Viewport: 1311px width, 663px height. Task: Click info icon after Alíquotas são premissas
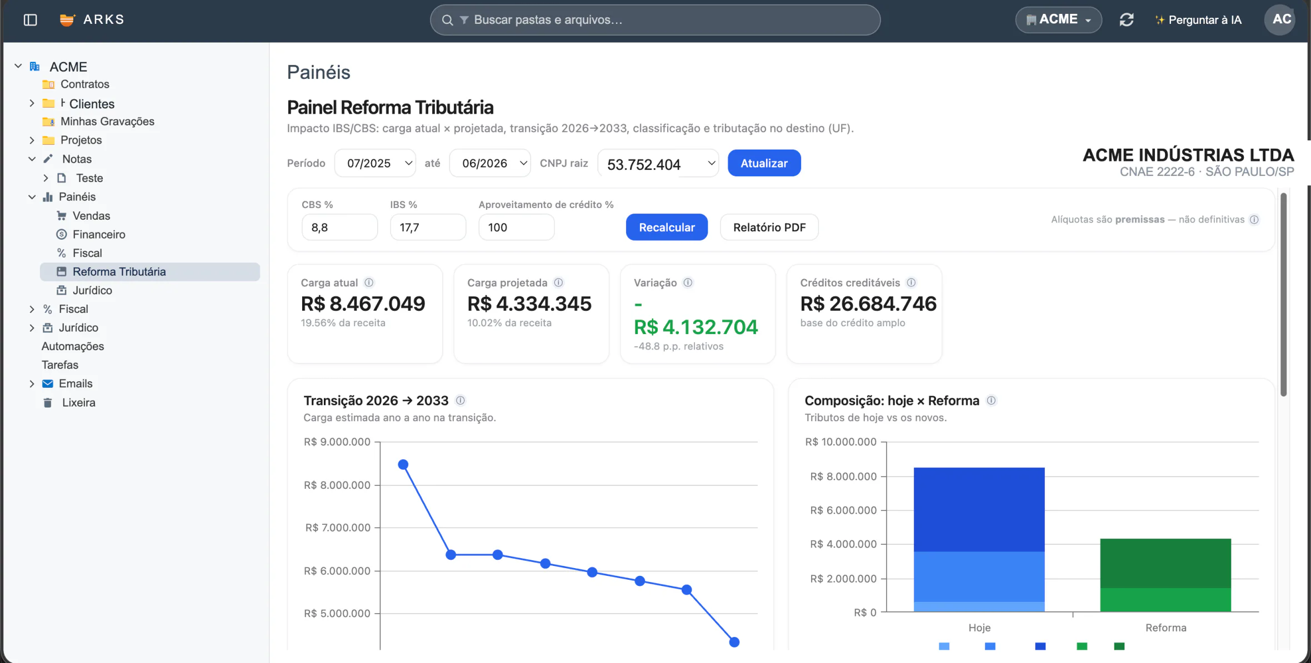1254,219
